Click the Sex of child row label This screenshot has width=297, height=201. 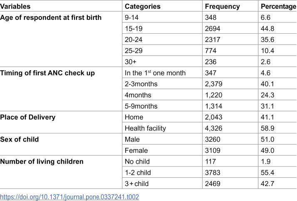coord(19,140)
